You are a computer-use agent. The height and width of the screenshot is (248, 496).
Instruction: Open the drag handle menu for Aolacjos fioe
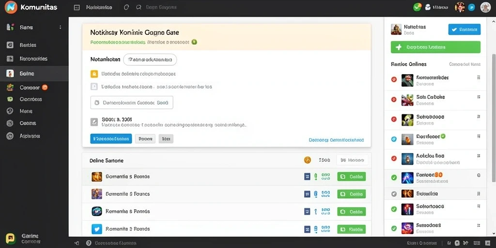[x=479, y=156]
